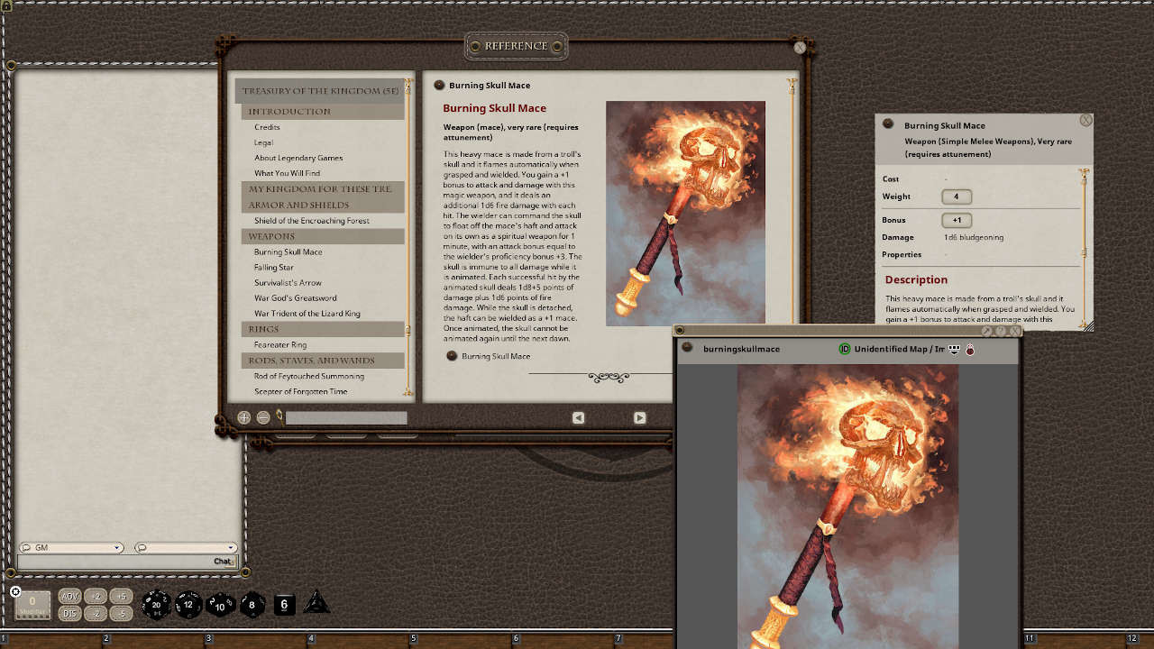Zoom in using the plus magnifier icon

click(x=243, y=417)
